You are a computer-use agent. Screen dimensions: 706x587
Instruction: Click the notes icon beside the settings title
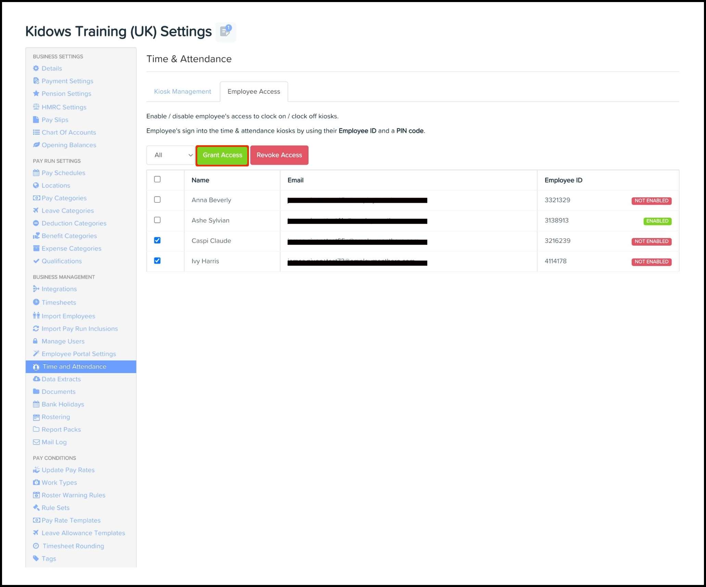225,32
